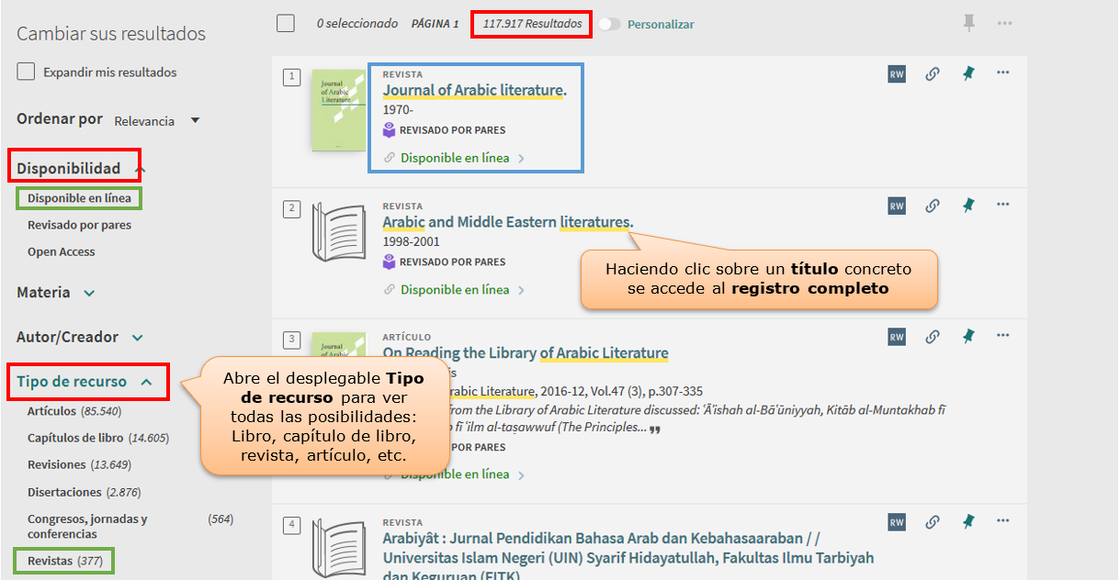Filter by Artículos resource type
This screenshot has height=580, width=1120.
(51, 412)
